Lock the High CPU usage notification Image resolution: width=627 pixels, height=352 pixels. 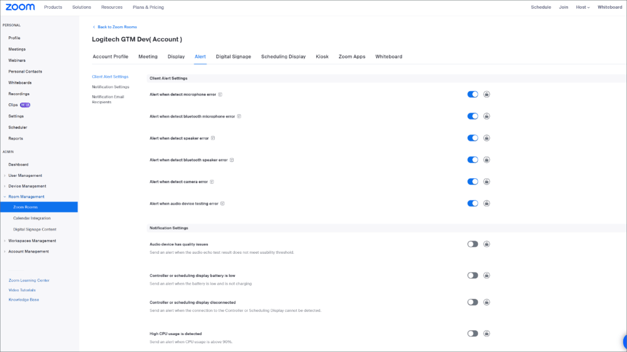(x=487, y=334)
